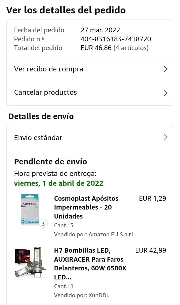Open H7 Bombillas LED AUXIRACER product link

[x=90, y=264]
